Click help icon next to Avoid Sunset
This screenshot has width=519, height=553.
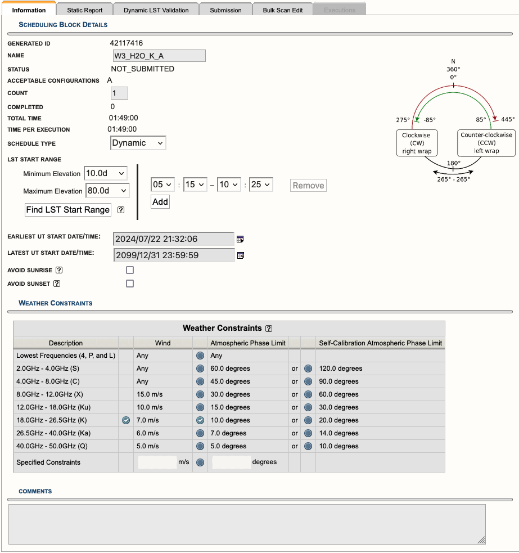tap(57, 284)
